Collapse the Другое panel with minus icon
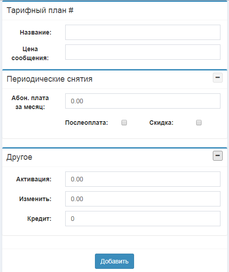The height and width of the screenshot is (272, 229). pos(218,156)
